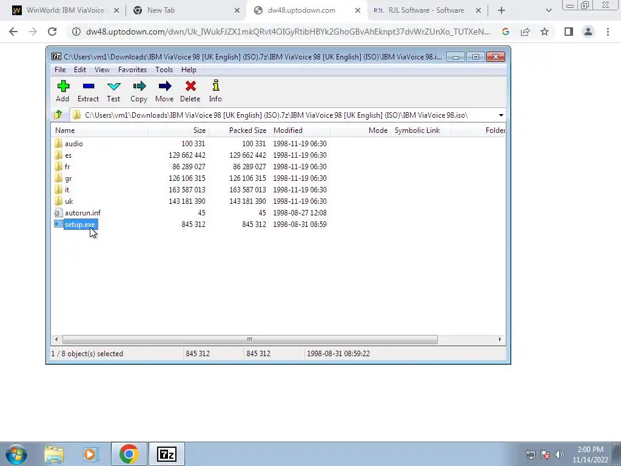Viewport: 621px width, 466px height.
Task: Click the Google icon in address bar
Action: tap(506, 32)
